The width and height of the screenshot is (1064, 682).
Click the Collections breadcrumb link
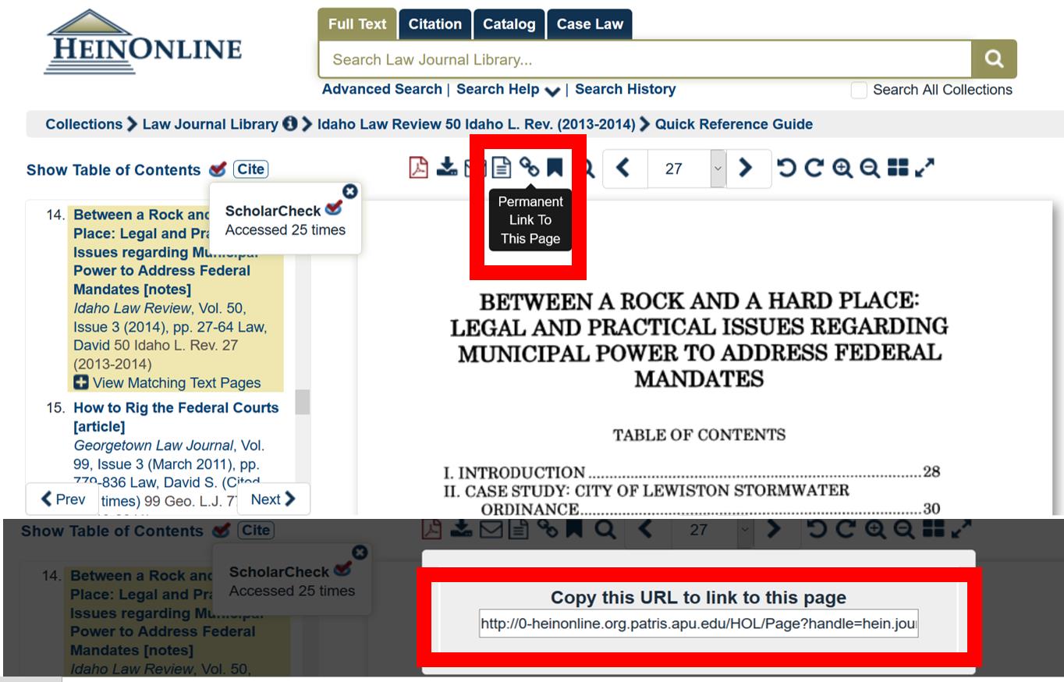point(84,124)
